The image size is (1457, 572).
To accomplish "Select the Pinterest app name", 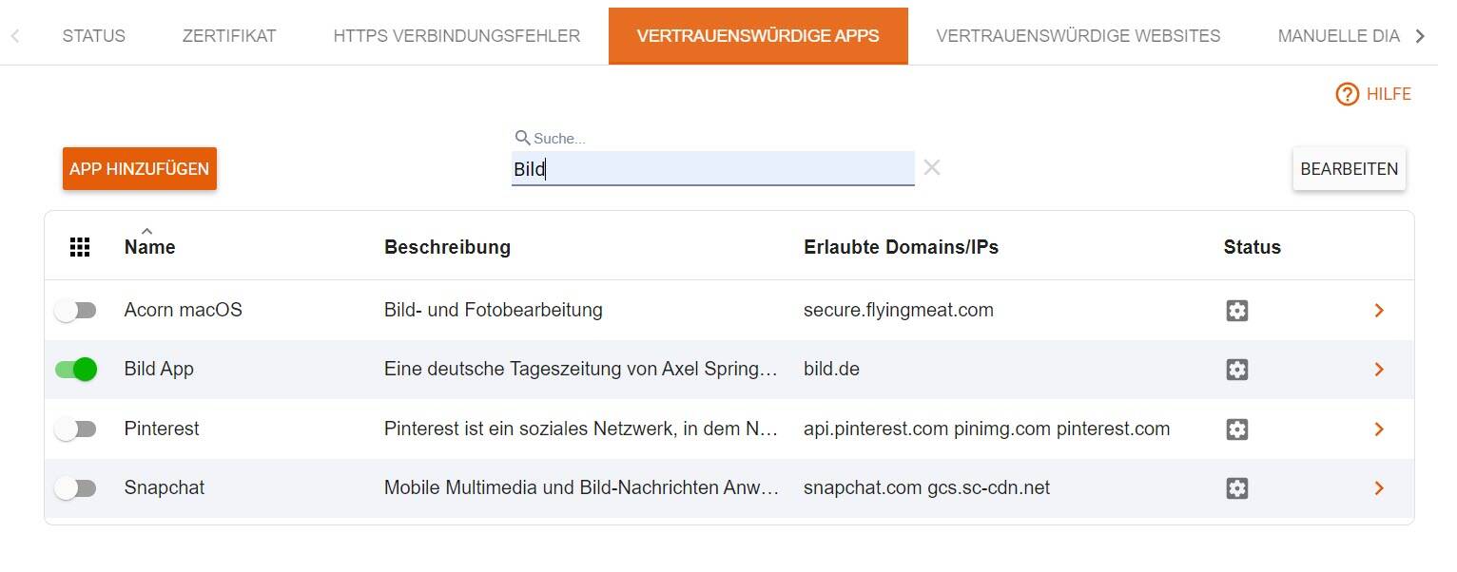I will [x=162, y=429].
